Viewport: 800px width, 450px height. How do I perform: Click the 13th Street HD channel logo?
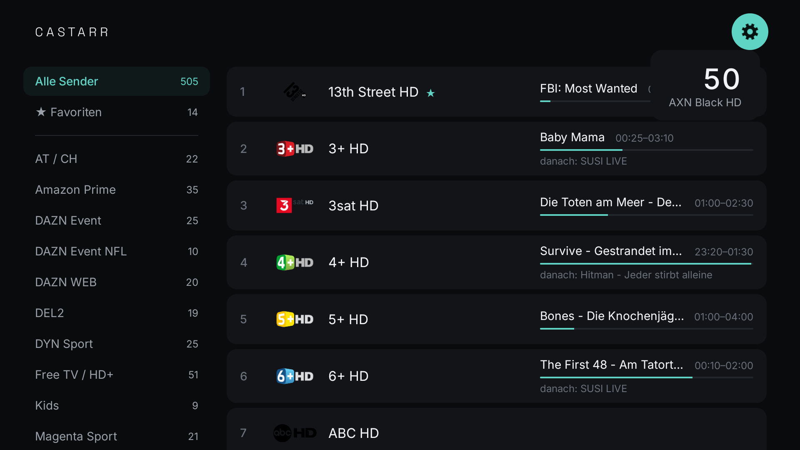[x=295, y=92]
